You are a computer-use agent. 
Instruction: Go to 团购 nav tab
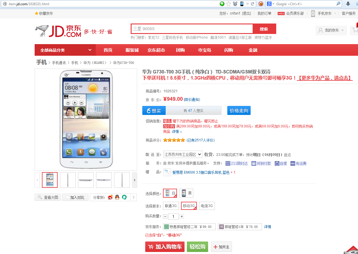(x=180, y=50)
